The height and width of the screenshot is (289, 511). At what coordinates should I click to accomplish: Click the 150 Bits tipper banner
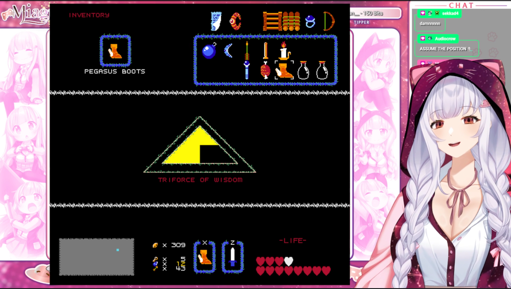click(375, 13)
